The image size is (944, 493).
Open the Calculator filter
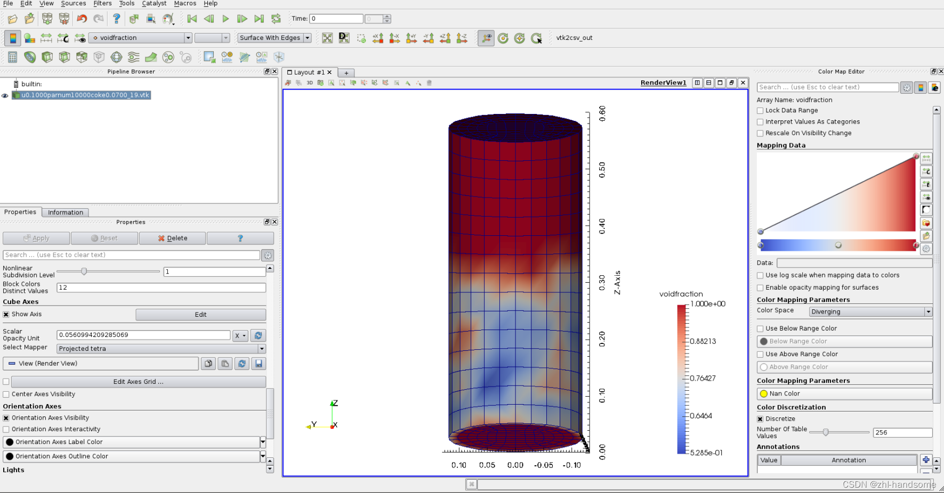click(13, 57)
